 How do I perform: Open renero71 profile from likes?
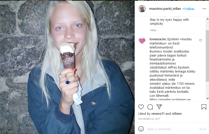(158, 114)
